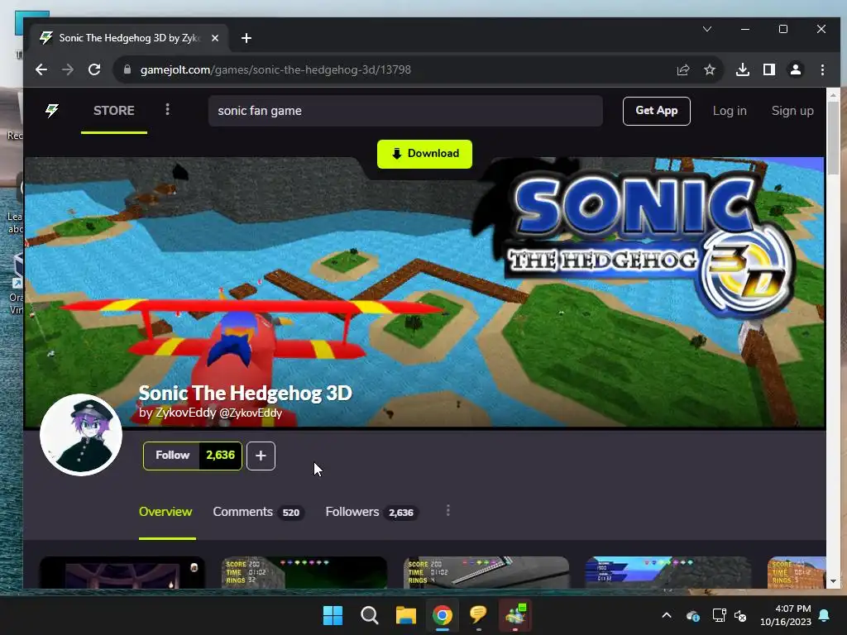Image resolution: width=847 pixels, height=635 pixels.
Task: Click the green Download button
Action: [424, 154]
